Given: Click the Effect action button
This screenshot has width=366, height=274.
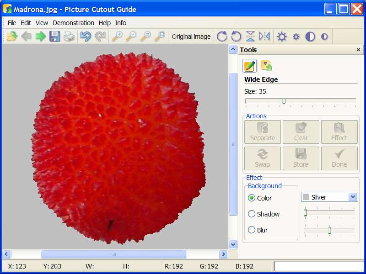Looking at the screenshot, I should [x=339, y=132].
